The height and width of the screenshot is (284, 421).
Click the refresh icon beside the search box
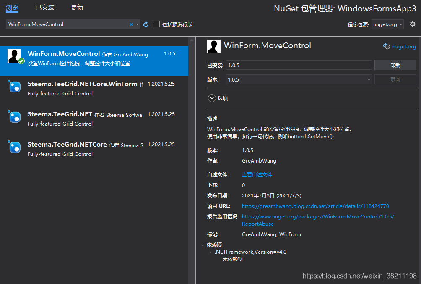(x=146, y=24)
